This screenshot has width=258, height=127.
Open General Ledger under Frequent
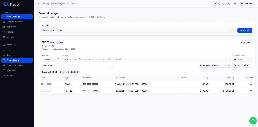tap(17, 60)
